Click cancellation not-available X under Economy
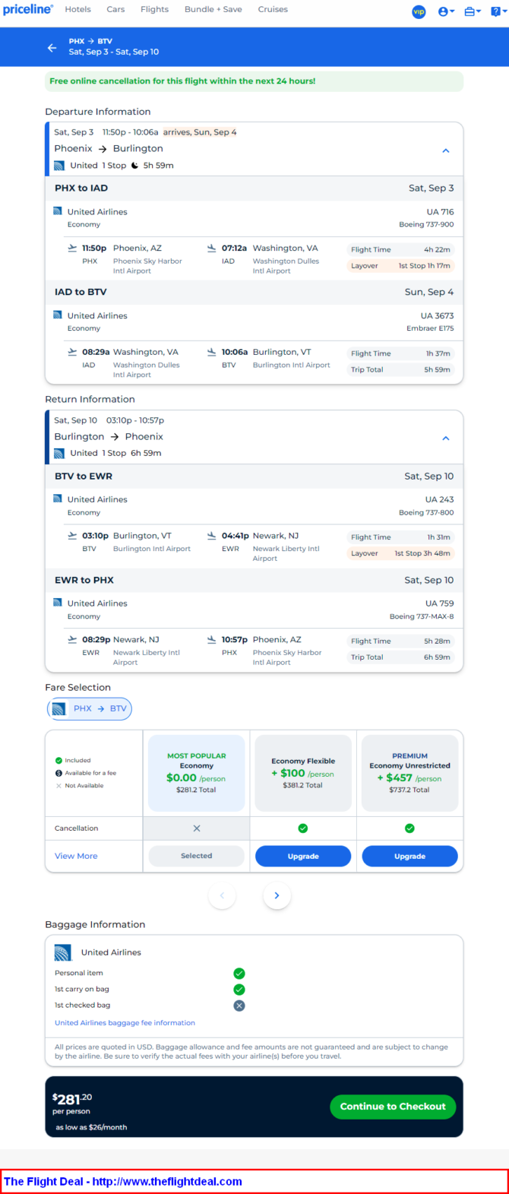509x1194 pixels. click(x=197, y=828)
